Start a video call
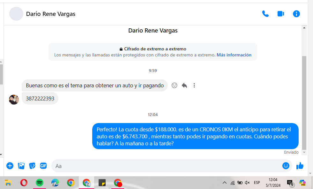Screen dimensions: 313x189 click(281, 14)
